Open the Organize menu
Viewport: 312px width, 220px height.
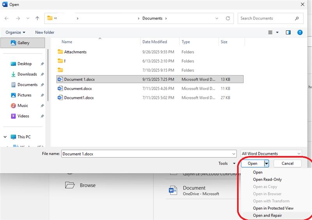click(x=15, y=32)
